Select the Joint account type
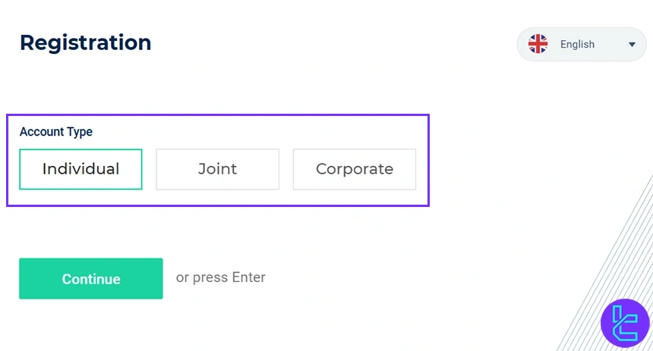The height and width of the screenshot is (351, 653). tap(217, 169)
